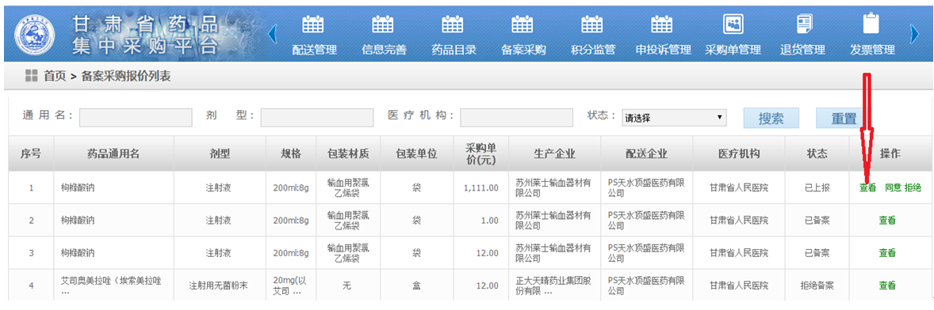Click the 搜索 button
Image resolution: width=934 pixels, height=310 pixels.
click(x=771, y=118)
